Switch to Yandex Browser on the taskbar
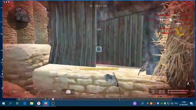The width and height of the screenshot is (196, 110). tap(39, 103)
